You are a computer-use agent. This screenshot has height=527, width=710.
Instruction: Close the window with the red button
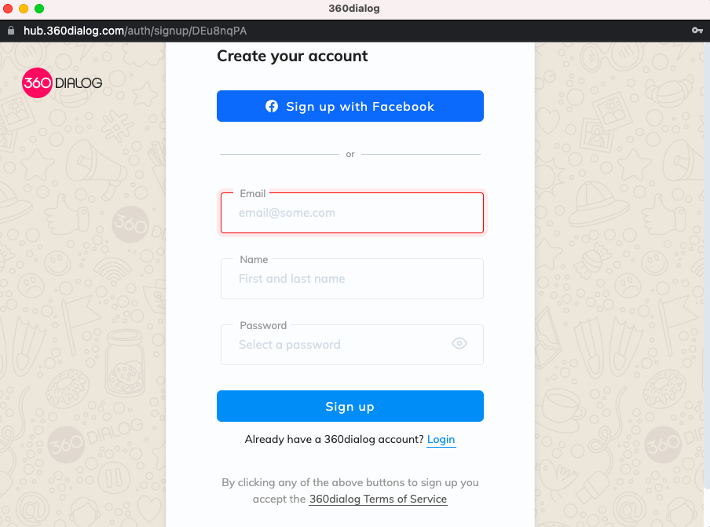tap(8, 9)
